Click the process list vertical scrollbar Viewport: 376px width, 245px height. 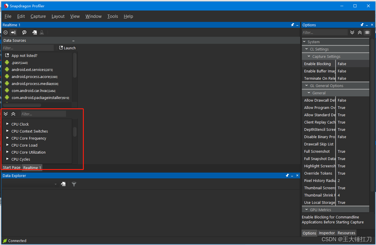coord(75,65)
